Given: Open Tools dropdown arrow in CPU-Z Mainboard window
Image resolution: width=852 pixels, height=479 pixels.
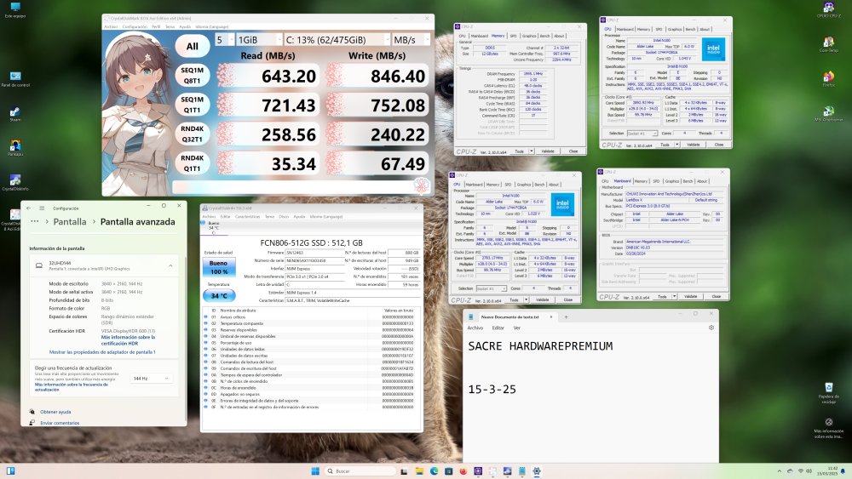Looking at the screenshot, I should 674,296.
